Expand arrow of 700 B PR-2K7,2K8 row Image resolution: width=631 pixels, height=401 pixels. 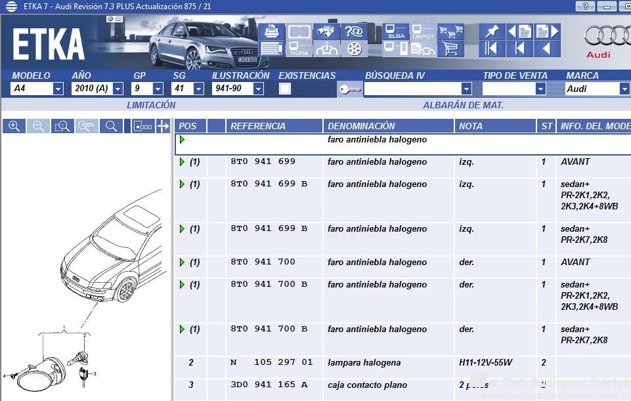point(182,329)
